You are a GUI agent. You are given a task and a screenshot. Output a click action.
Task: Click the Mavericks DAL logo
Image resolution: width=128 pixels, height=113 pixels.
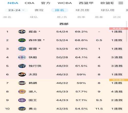22,66
